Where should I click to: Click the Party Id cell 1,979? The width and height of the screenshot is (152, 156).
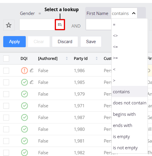(79, 94)
